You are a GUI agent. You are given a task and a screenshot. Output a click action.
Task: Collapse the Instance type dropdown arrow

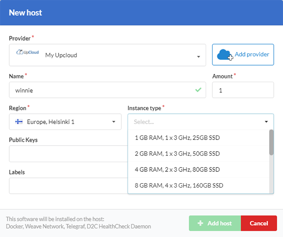(266, 122)
